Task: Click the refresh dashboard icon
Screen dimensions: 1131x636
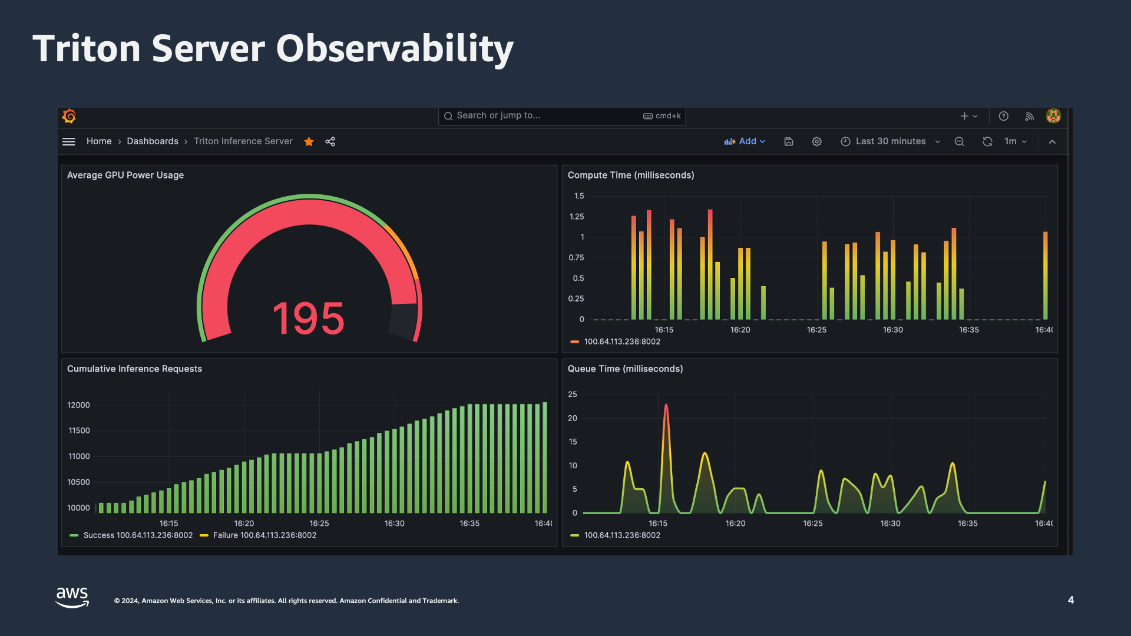Action: (987, 141)
